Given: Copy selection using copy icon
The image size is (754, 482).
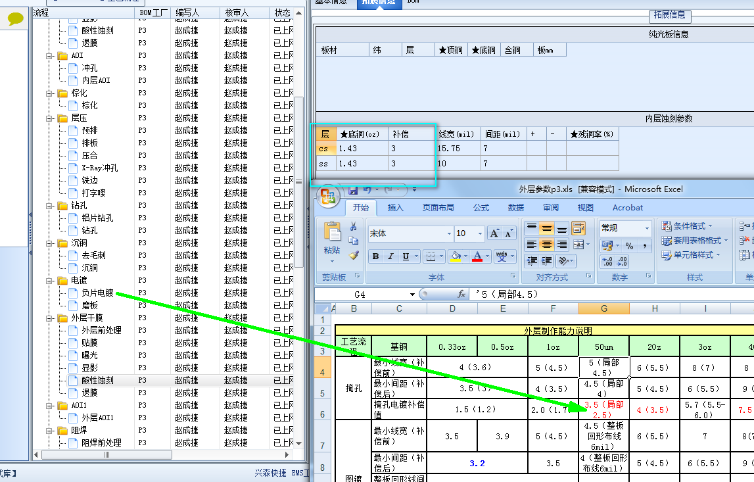Looking at the screenshot, I should pyautogui.click(x=354, y=241).
